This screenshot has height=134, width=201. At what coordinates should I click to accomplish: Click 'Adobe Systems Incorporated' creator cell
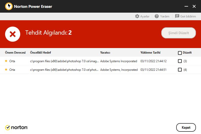tap(118, 61)
